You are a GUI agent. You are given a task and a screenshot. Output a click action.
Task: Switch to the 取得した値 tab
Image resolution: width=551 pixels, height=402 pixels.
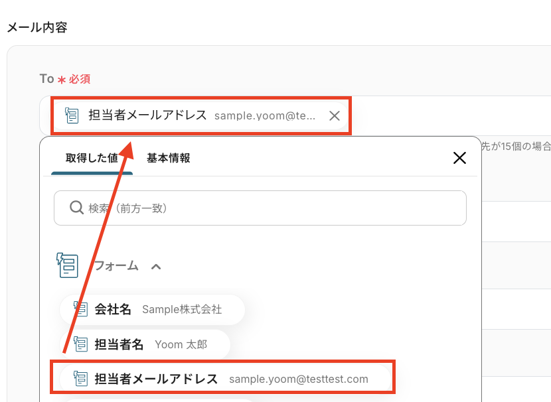point(92,158)
